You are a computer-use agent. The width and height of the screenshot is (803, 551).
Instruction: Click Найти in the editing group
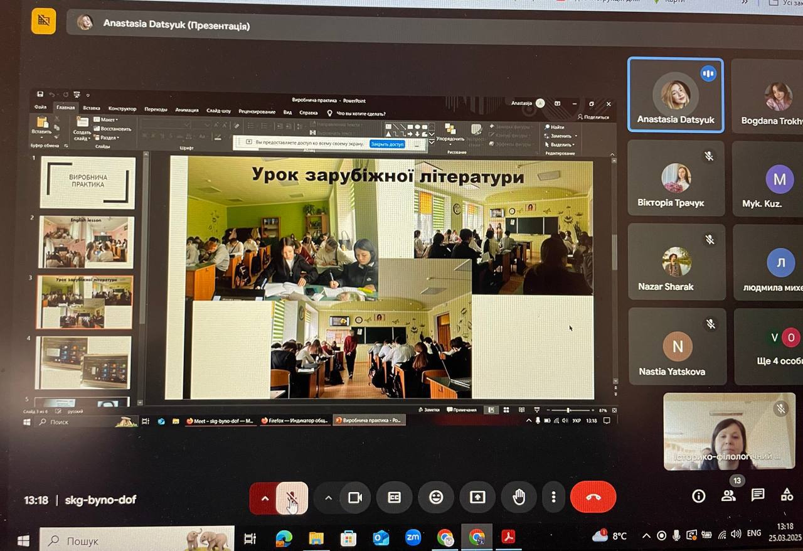pos(555,127)
